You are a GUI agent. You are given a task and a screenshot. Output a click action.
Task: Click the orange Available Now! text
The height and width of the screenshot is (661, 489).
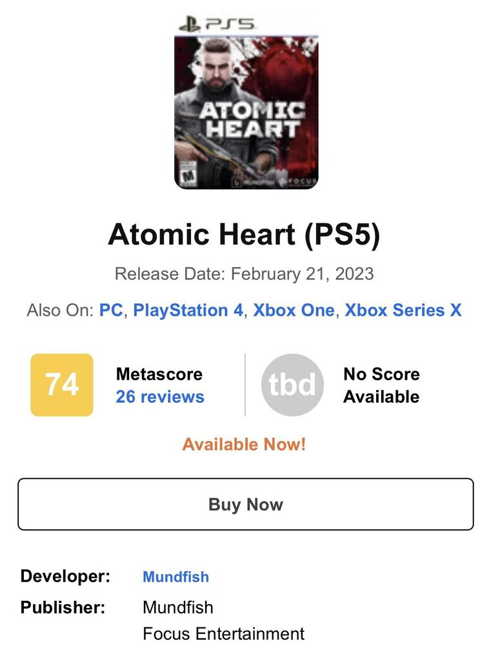pos(244,445)
